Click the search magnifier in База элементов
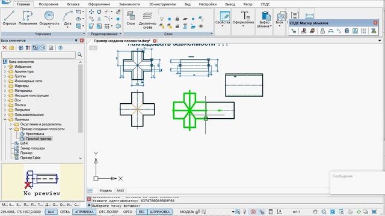 (x=79, y=55)
